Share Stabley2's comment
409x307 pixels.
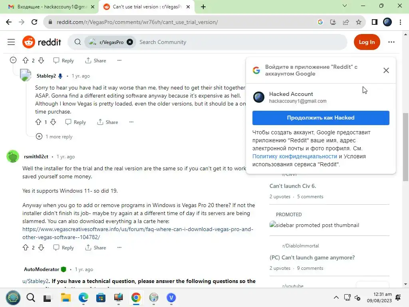coord(107,122)
